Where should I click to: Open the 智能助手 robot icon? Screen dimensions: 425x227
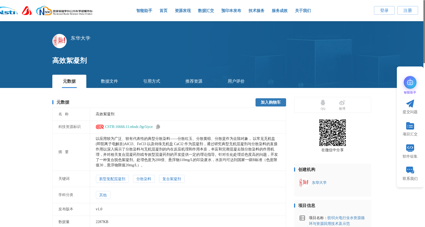(x=410, y=82)
